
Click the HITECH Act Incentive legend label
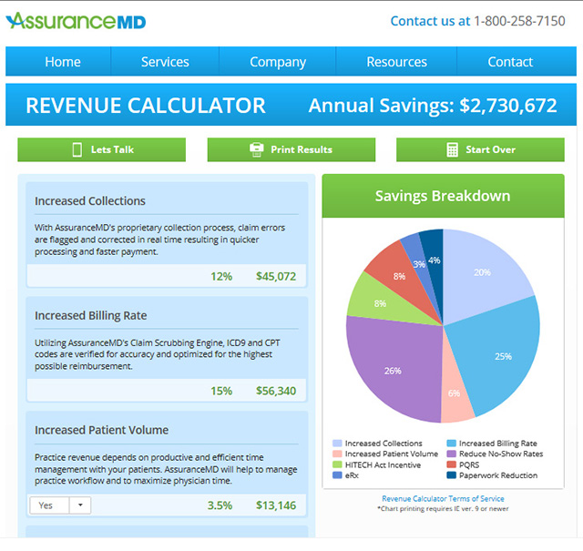pyautogui.click(x=383, y=464)
